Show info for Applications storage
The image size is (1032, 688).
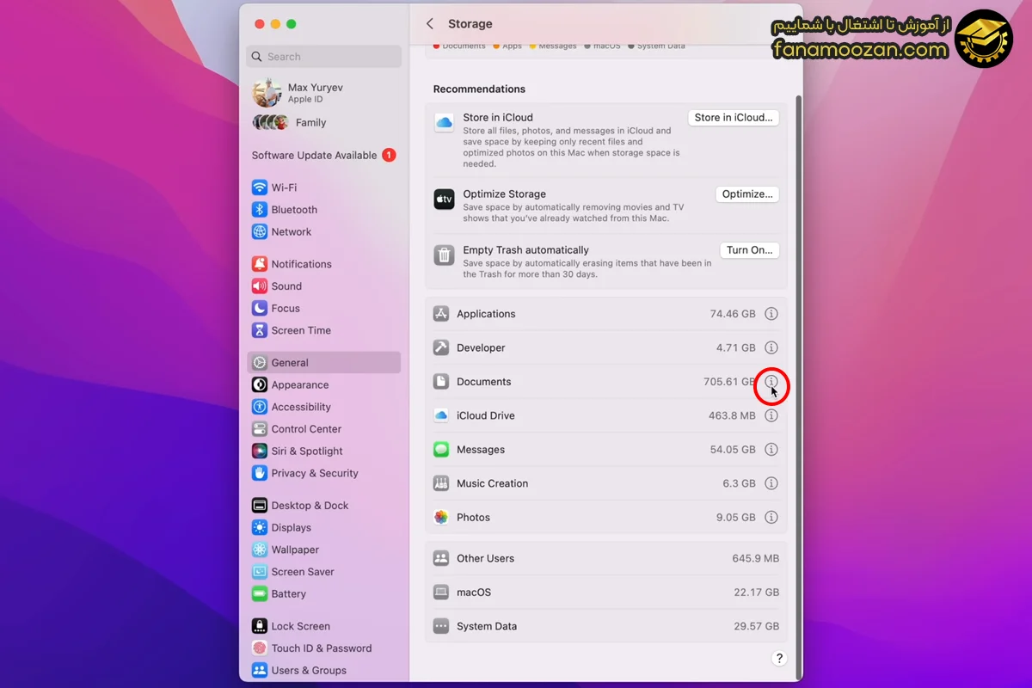coord(771,314)
